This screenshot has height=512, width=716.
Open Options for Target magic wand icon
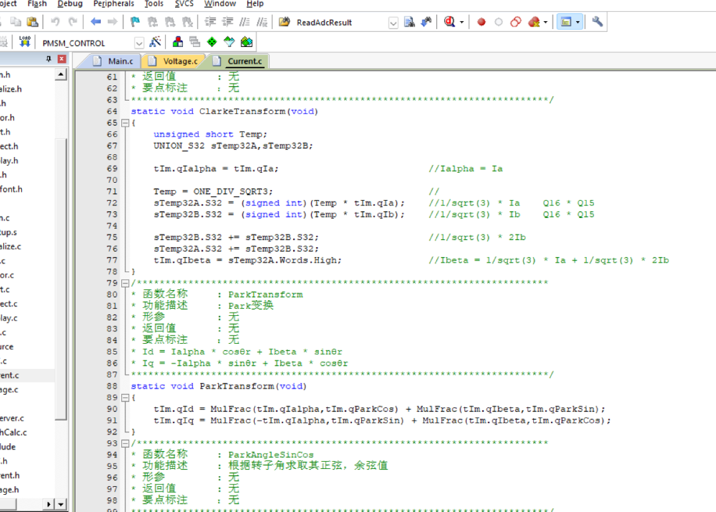point(155,42)
